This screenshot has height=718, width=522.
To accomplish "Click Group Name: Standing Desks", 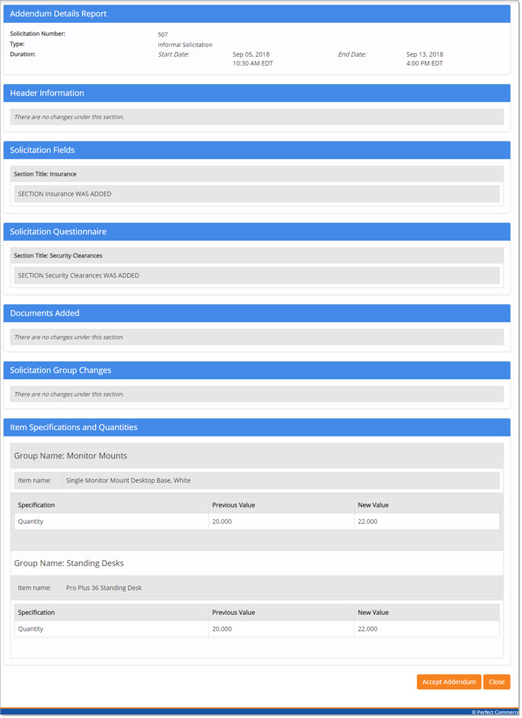I will [x=69, y=563].
